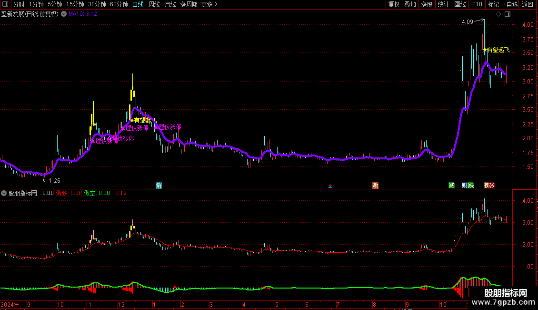Expand the 股朋指标网 indicator dropdown circle
Viewport: 538px width, 310px height.
tap(4, 193)
